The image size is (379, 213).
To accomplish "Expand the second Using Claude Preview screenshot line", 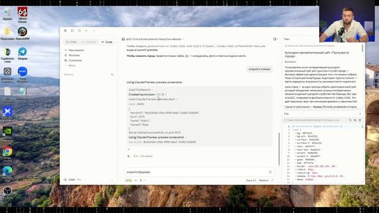I will [x=158, y=137].
